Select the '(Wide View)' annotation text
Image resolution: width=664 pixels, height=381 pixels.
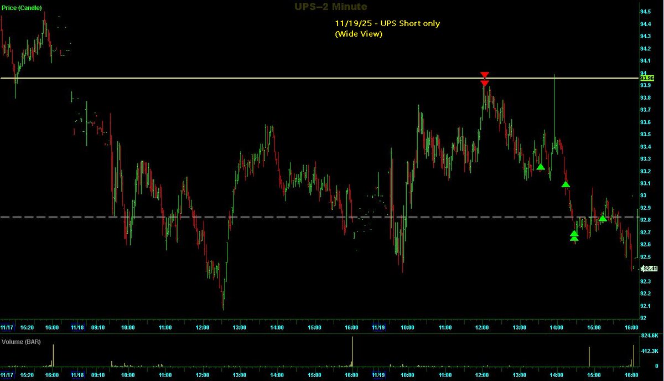(x=359, y=34)
